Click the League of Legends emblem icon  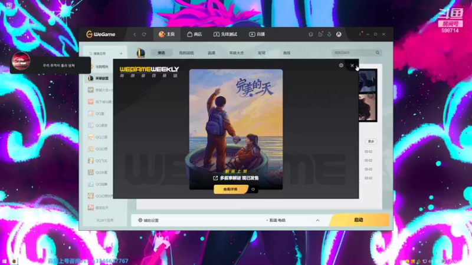[141, 53]
